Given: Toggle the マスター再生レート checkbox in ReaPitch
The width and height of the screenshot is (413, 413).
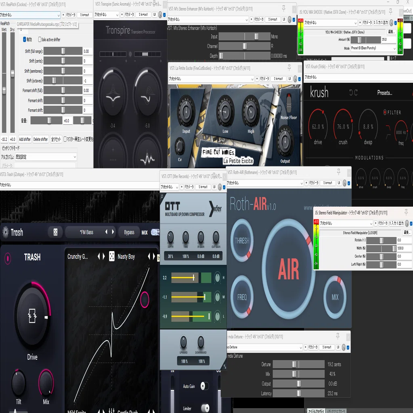Looking at the screenshot, I should (x=65, y=139).
